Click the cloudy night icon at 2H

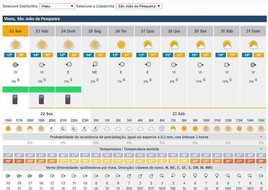[x=118, y=129]
